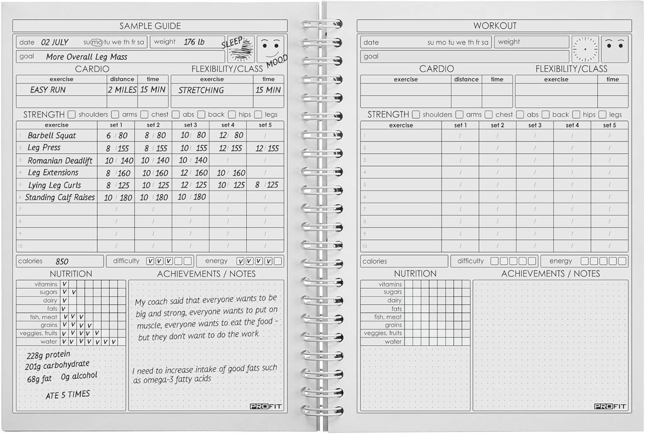This screenshot has height=434, width=645.
Task: Click Barbell Squat set 1 value '6 / 80'
Action: tap(116, 135)
